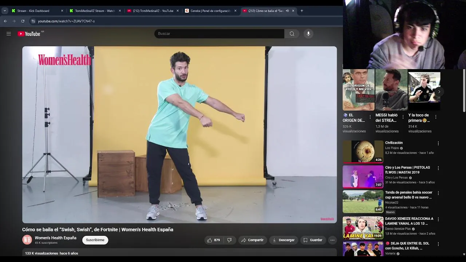Click the Compartir share button
This screenshot has height=262, width=466.
click(252, 240)
